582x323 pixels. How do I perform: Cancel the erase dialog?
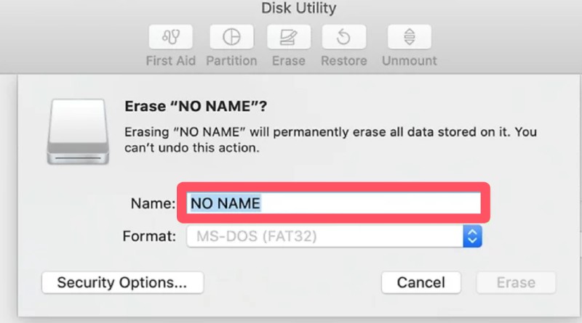pos(420,282)
